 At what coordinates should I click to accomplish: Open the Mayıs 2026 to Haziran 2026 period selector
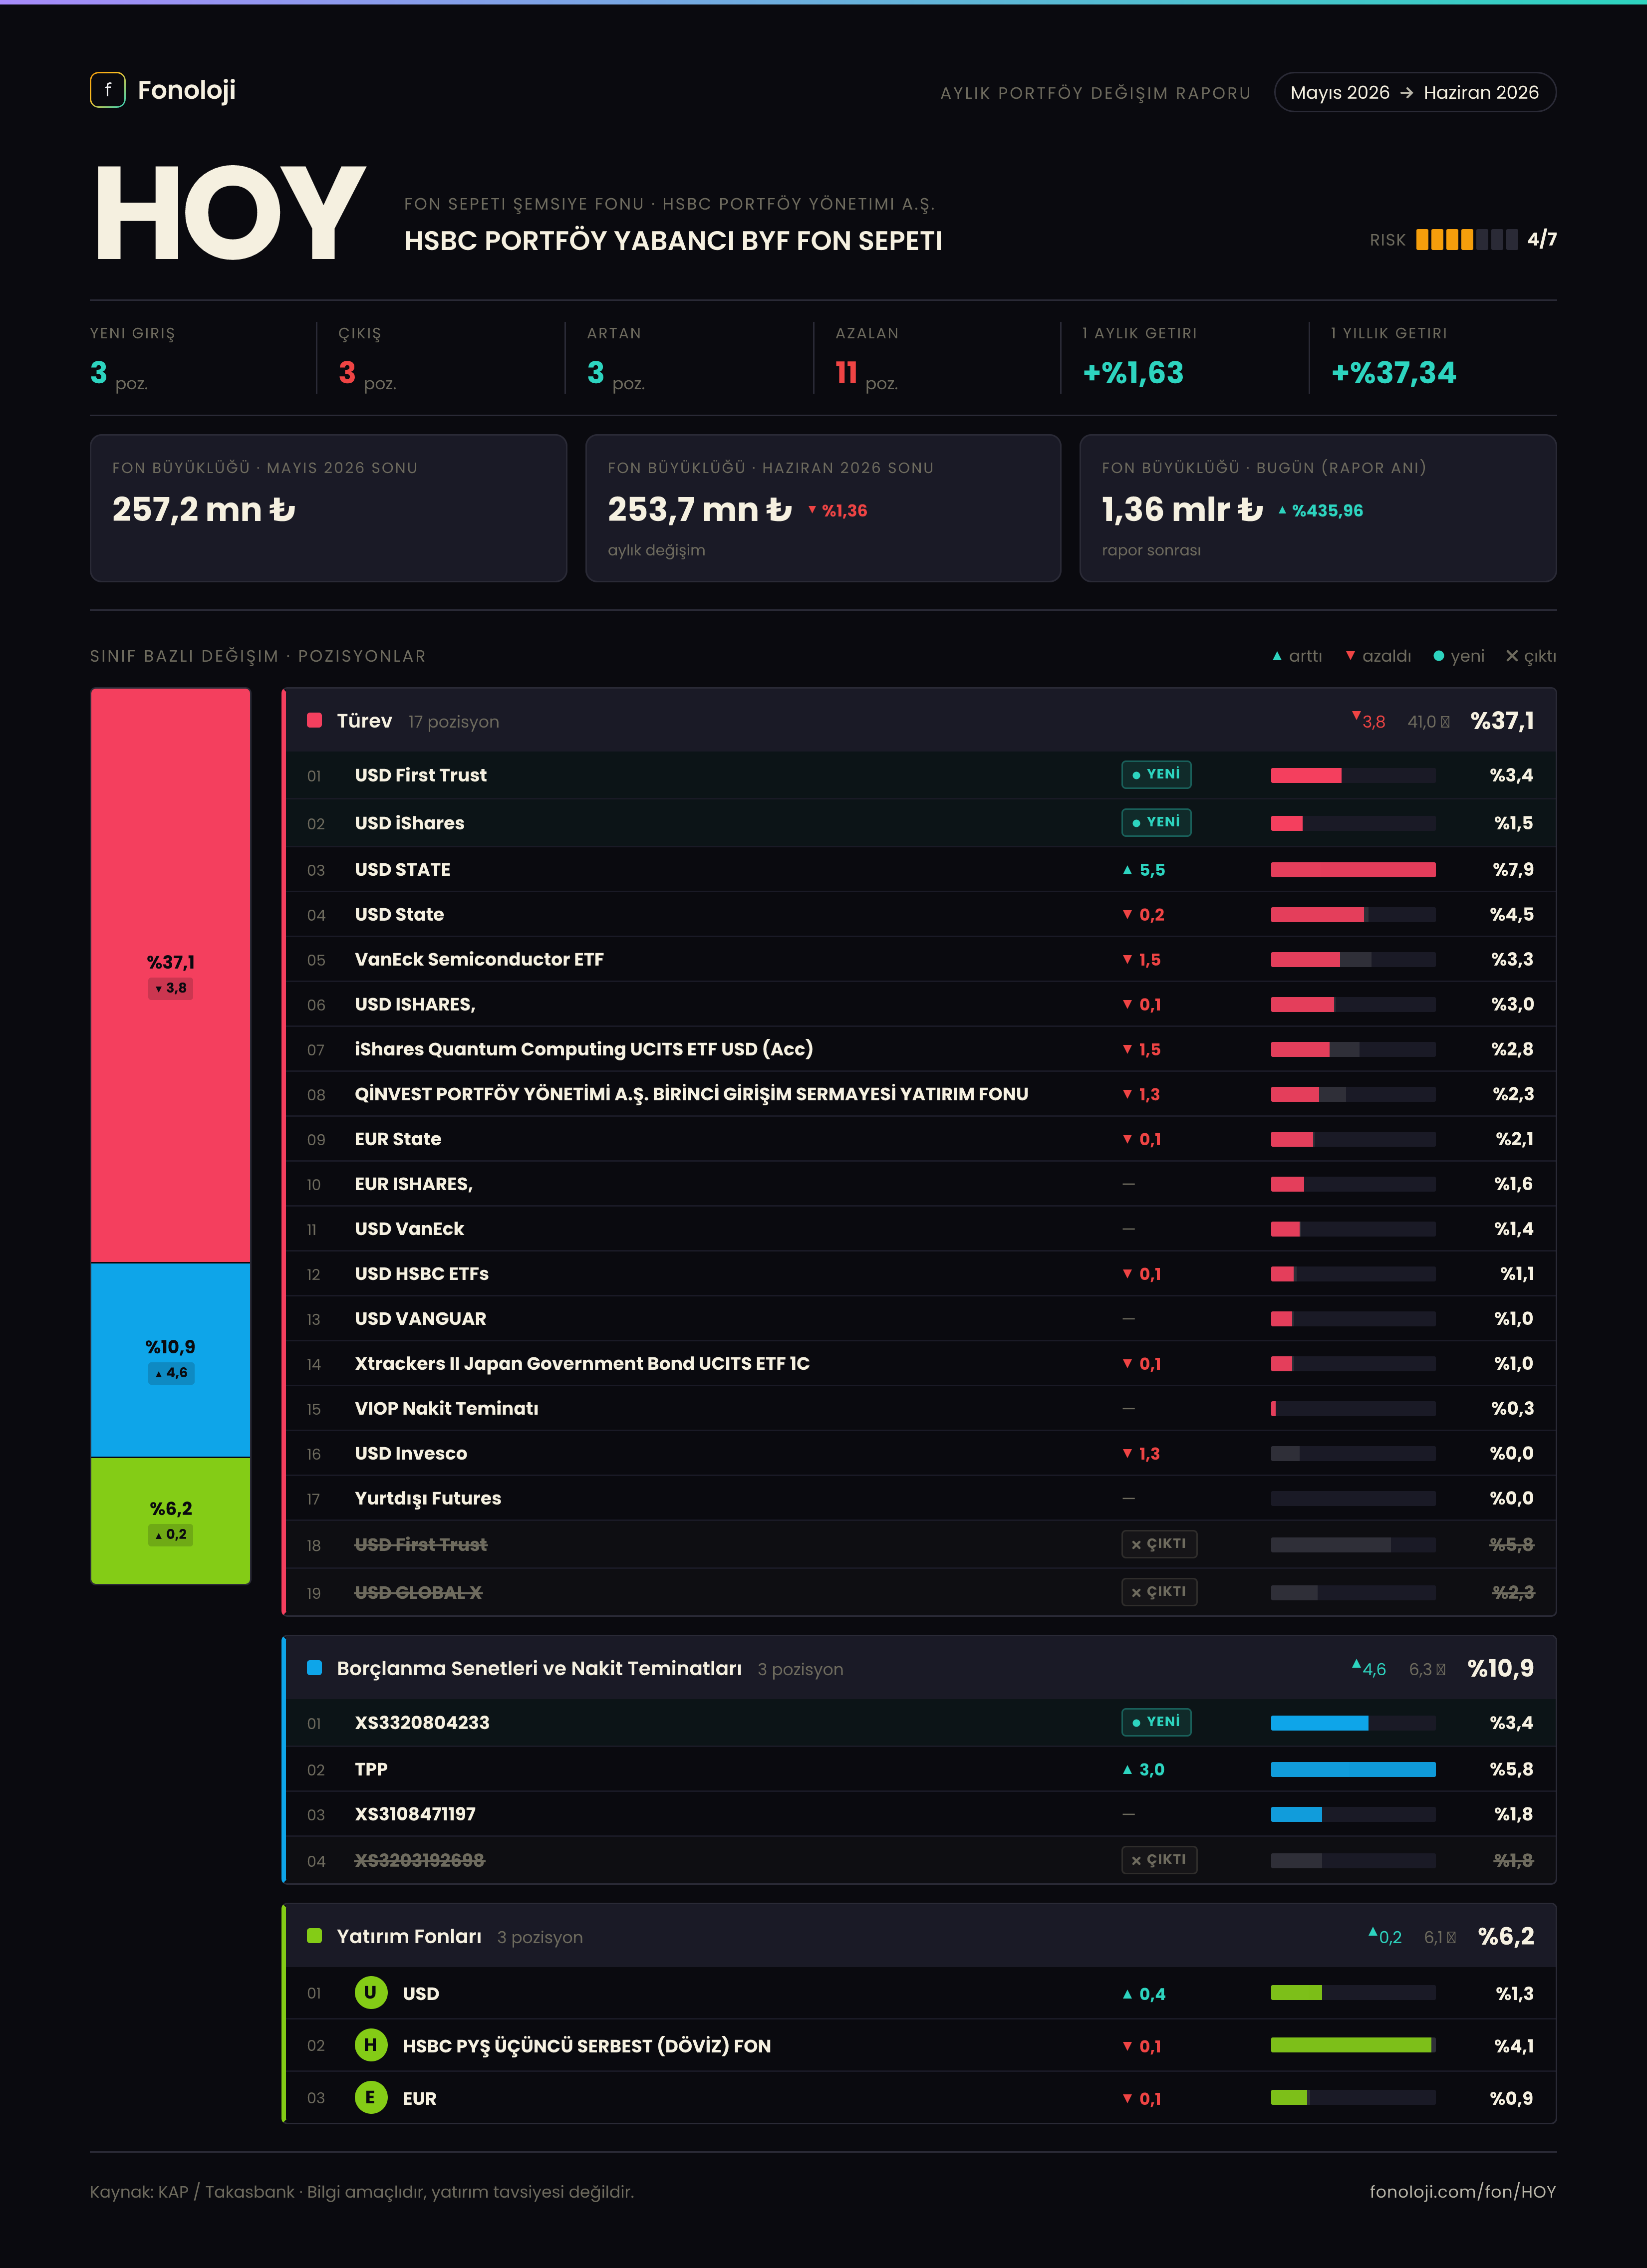1415,92
